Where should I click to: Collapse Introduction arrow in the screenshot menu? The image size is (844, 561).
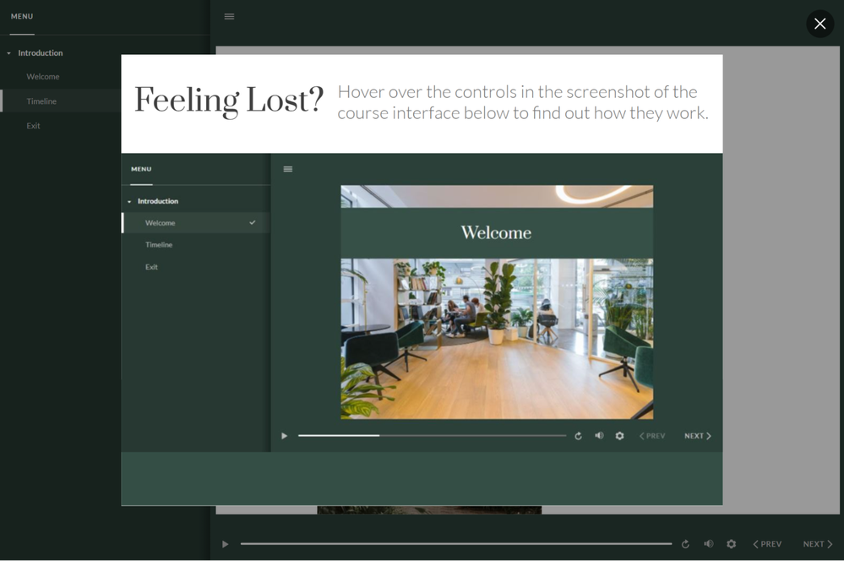point(129,202)
